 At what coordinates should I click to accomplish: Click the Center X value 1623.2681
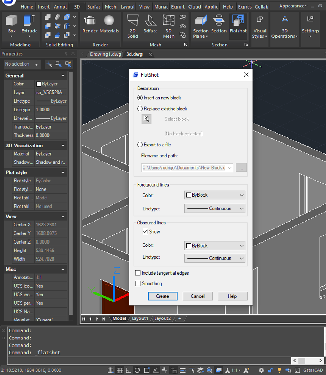click(51, 225)
